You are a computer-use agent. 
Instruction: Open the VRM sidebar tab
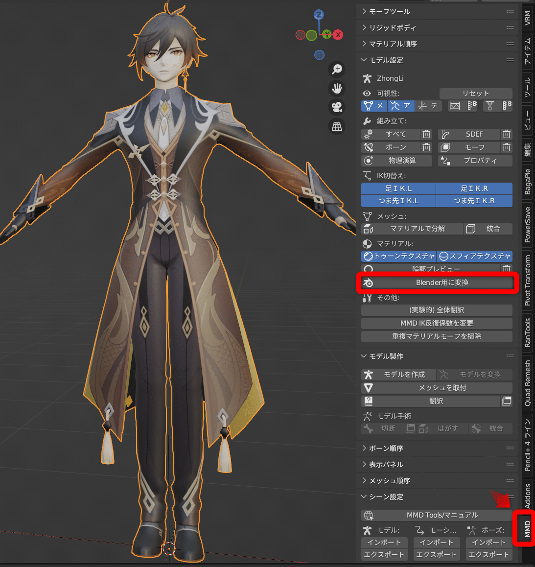(528, 18)
